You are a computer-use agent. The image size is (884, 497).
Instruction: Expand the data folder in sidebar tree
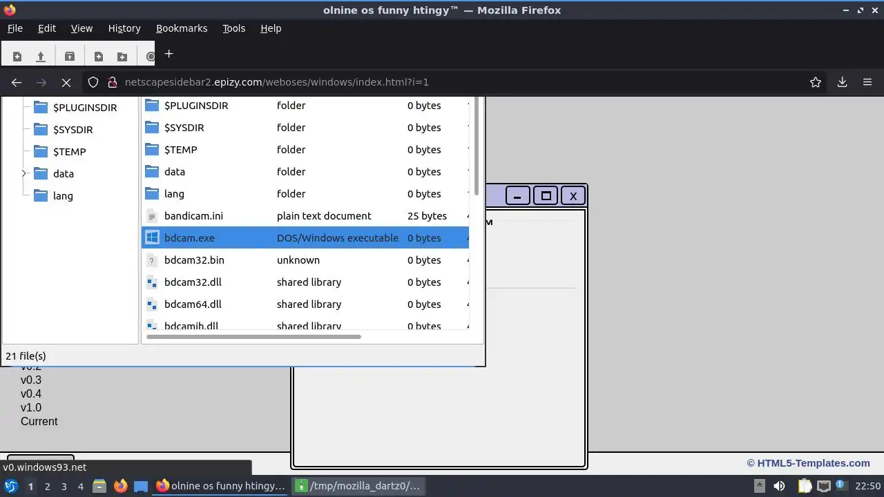(23, 173)
